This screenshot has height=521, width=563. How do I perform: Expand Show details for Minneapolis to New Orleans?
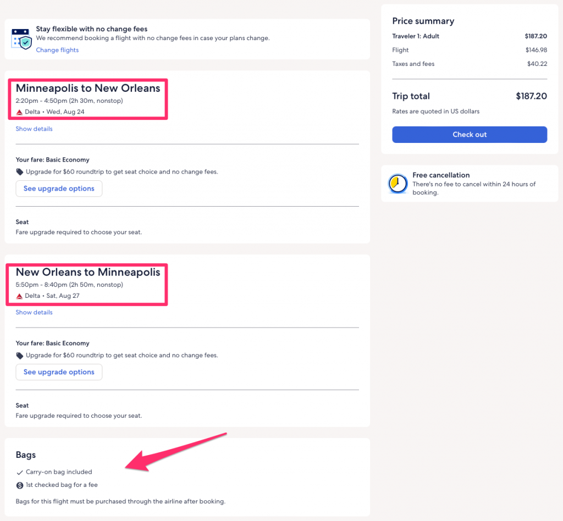[x=34, y=129]
